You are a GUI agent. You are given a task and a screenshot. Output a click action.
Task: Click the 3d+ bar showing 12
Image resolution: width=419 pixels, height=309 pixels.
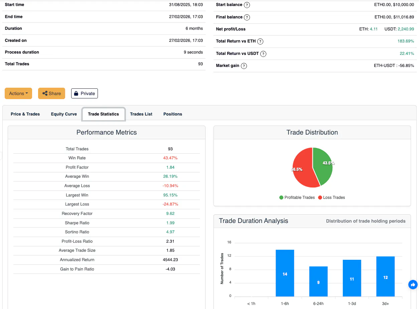386,276
